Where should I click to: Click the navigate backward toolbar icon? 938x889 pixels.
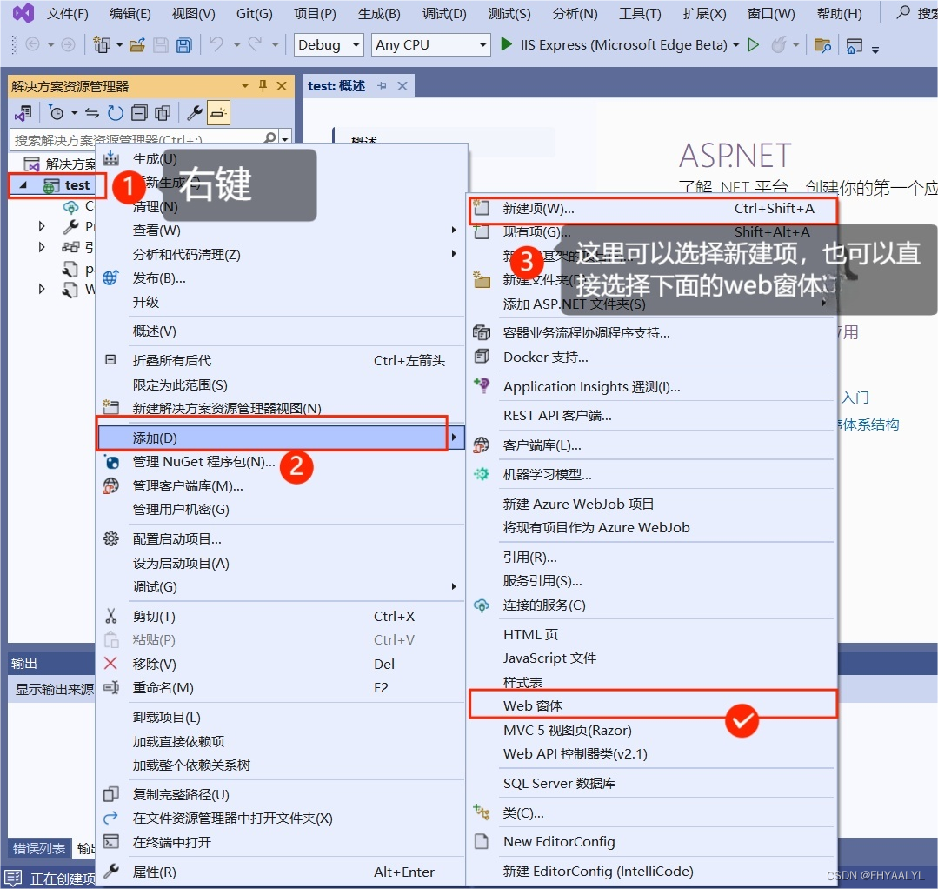[x=33, y=45]
